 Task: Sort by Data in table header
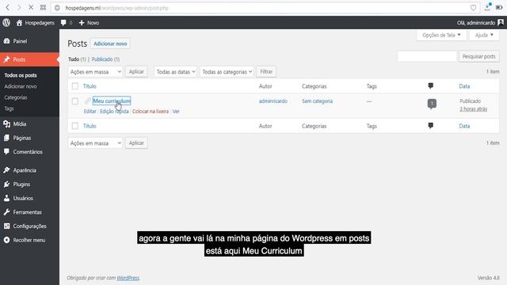click(464, 86)
